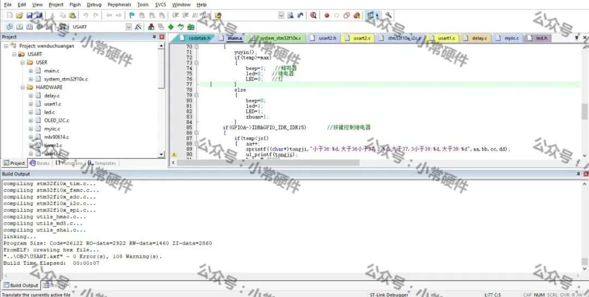Show the editor tab list dropdown arrow

(576, 38)
